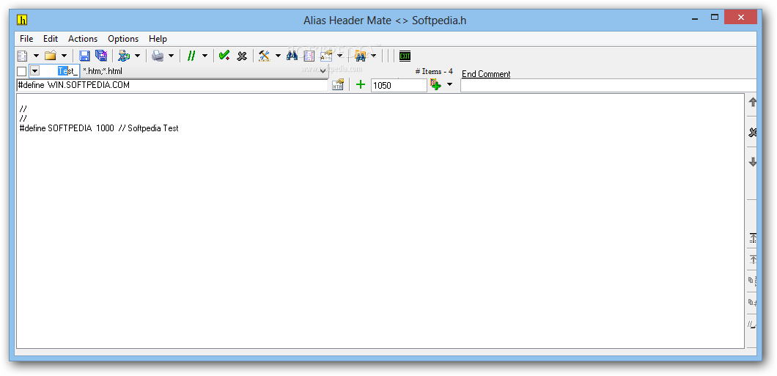The width and height of the screenshot is (777, 376).
Task: Open the prefix combo box arrow
Action: 34,71
